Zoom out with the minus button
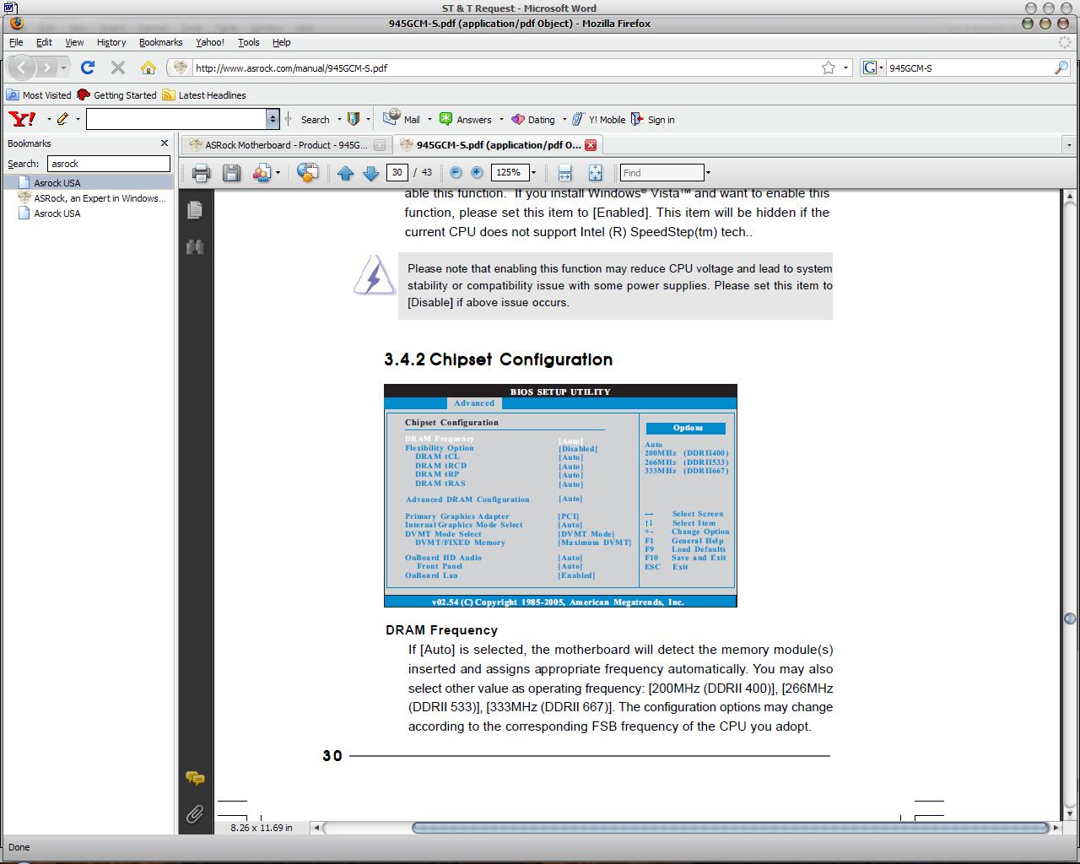This screenshot has height=864, width=1080. [x=456, y=172]
